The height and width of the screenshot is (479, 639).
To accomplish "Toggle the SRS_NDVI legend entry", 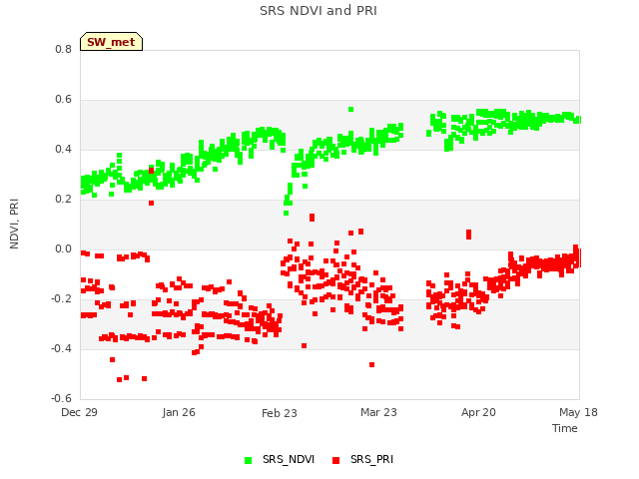I will pos(280,459).
